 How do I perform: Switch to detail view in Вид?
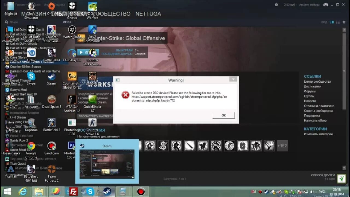(332, 22)
